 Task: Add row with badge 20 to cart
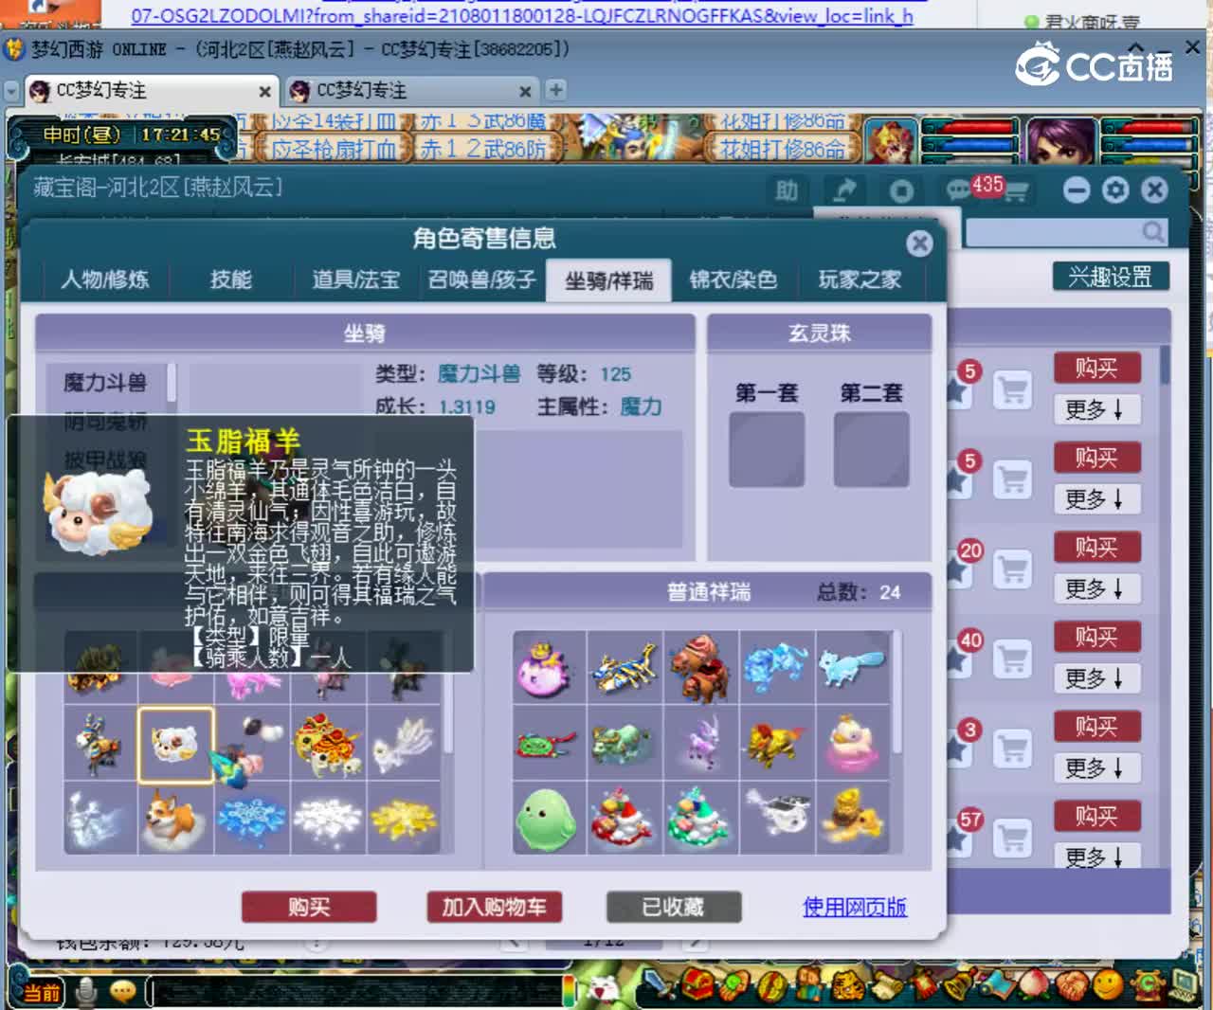1012,568
